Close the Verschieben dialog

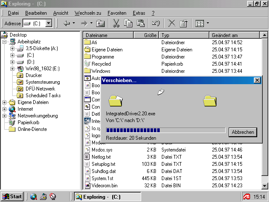(x=257, y=80)
